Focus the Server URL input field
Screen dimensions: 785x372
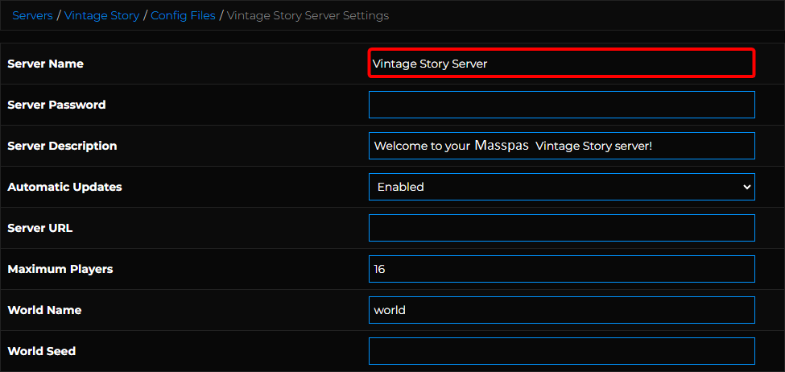(x=561, y=228)
